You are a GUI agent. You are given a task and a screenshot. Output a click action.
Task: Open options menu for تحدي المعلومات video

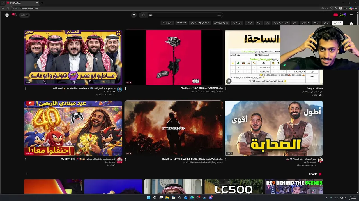coord(226,159)
